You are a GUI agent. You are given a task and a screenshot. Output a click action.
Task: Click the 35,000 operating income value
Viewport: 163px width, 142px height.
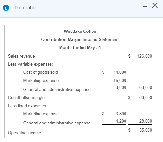point(146,130)
